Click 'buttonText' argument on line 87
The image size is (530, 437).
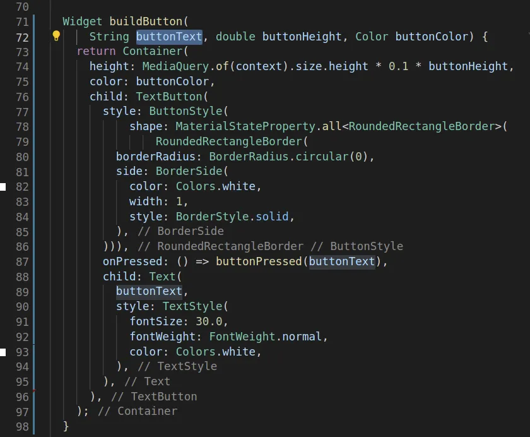click(x=342, y=261)
